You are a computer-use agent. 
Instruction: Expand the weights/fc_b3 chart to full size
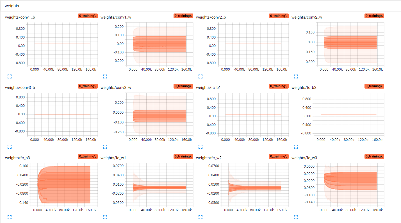click(10, 217)
